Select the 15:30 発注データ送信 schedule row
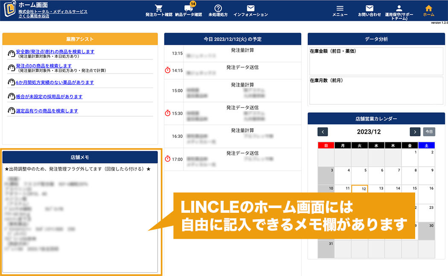The height and width of the screenshot is (276, 448). [x=233, y=114]
